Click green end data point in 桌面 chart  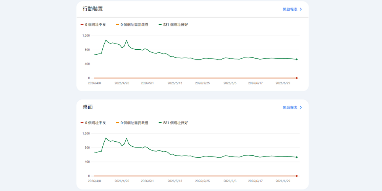point(296,157)
